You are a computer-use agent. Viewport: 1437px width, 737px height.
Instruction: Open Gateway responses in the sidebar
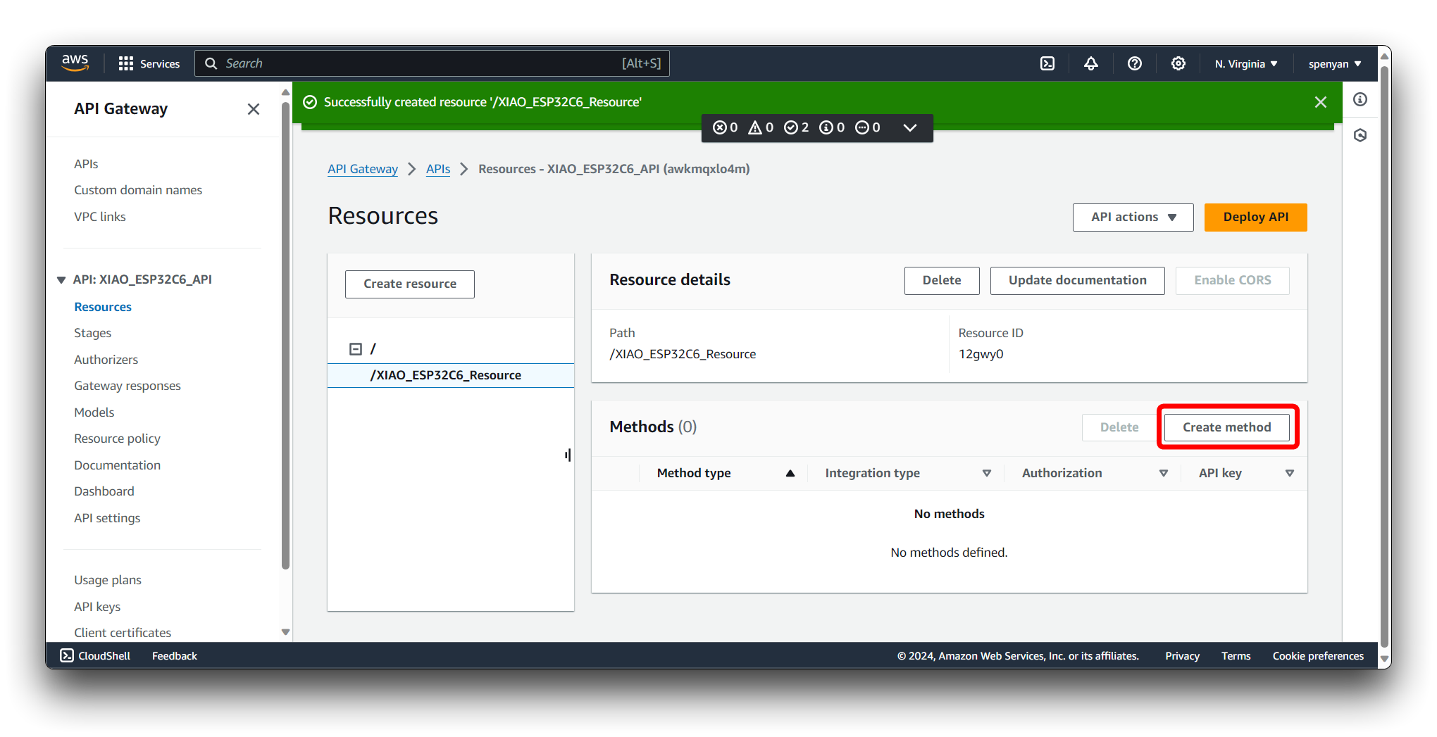coord(127,386)
